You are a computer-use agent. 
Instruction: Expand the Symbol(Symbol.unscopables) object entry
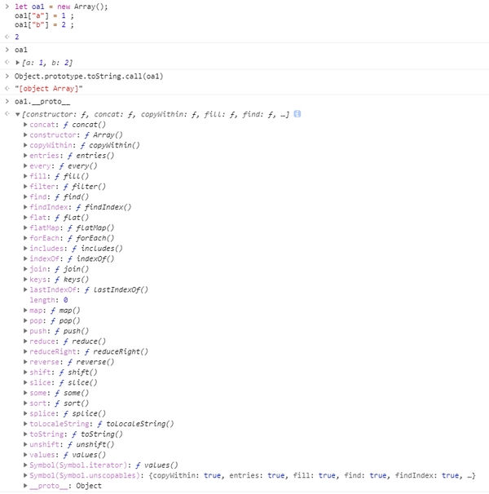coord(25,475)
